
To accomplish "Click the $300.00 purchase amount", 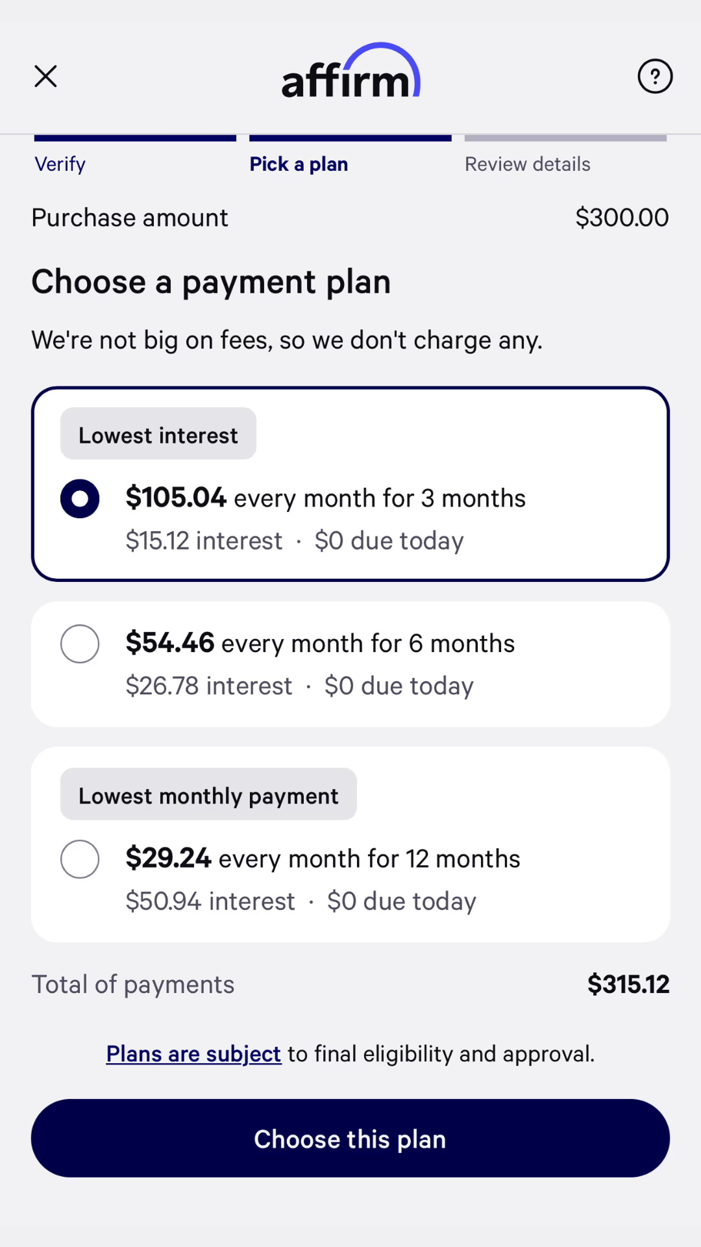I will 621,218.
